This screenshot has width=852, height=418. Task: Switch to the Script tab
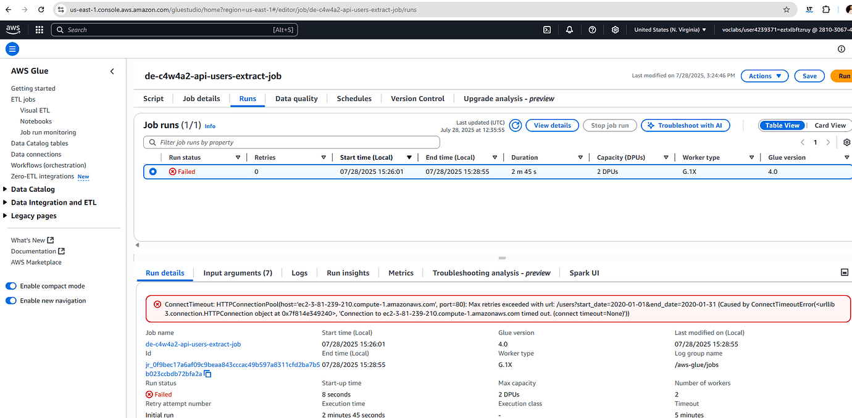pyautogui.click(x=152, y=98)
